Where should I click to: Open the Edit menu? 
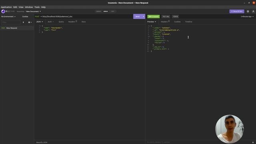15,7
